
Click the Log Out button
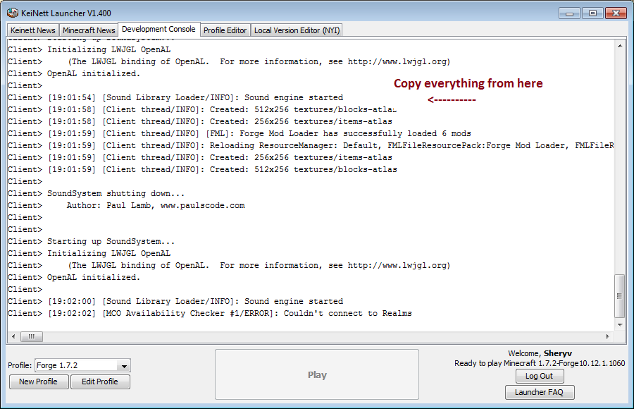point(540,376)
